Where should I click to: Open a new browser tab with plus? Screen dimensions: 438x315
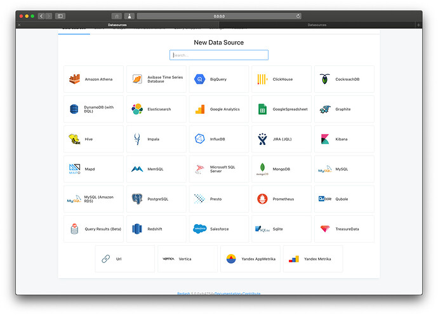point(418,25)
